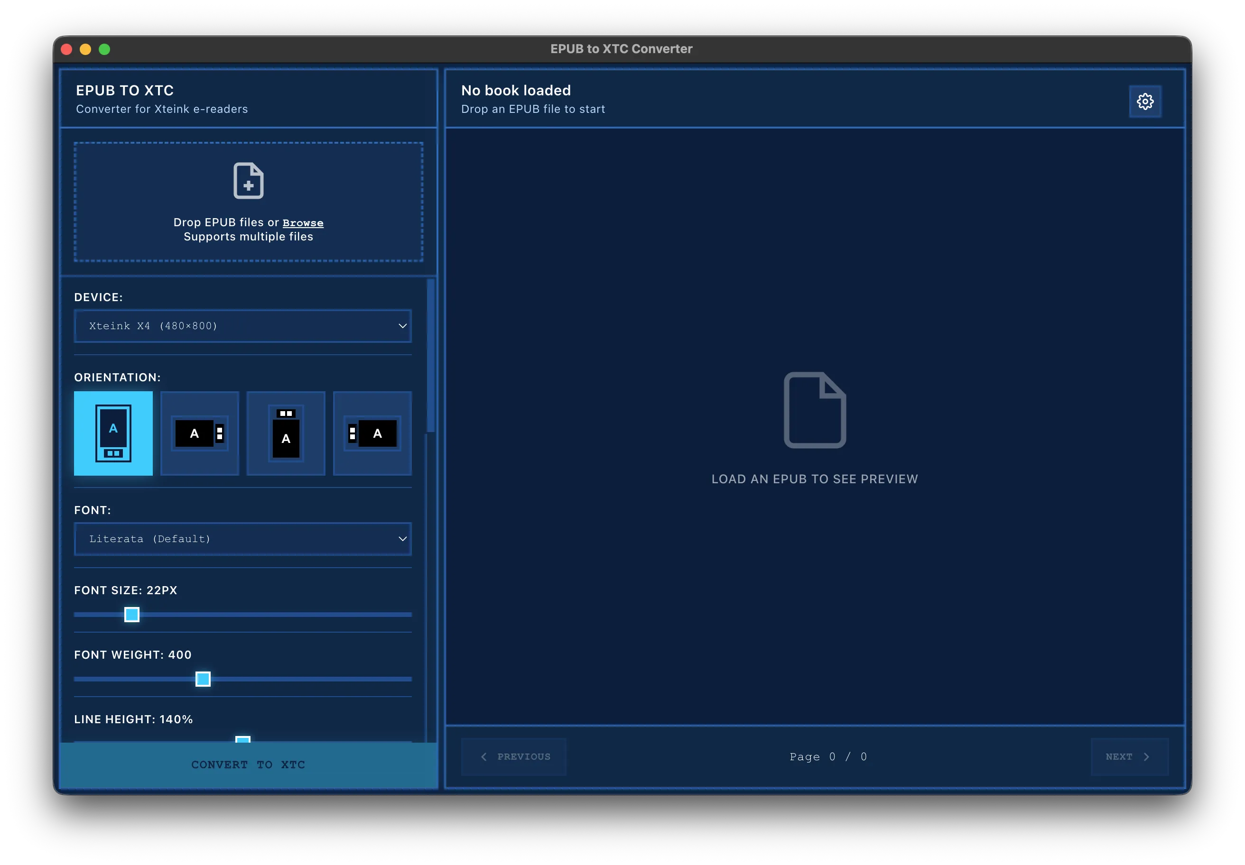The width and height of the screenshot is (1245, 865).
Task: Click the green maximize window button
Action: pos(105,49)
